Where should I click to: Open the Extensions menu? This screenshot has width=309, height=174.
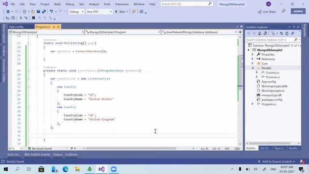(x=122, y=4)
